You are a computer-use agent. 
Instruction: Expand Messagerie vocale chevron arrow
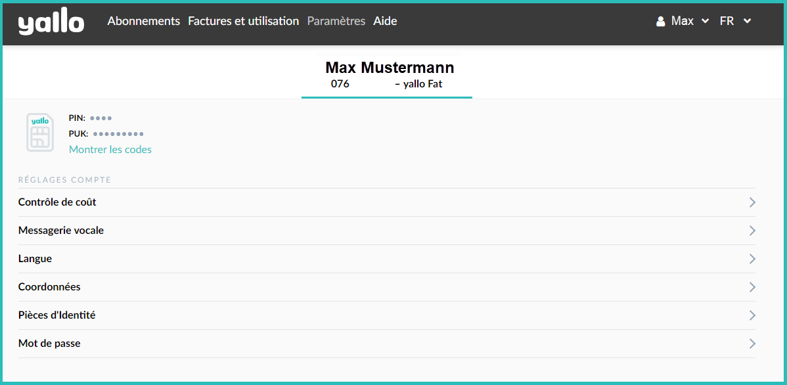point(752,231)
